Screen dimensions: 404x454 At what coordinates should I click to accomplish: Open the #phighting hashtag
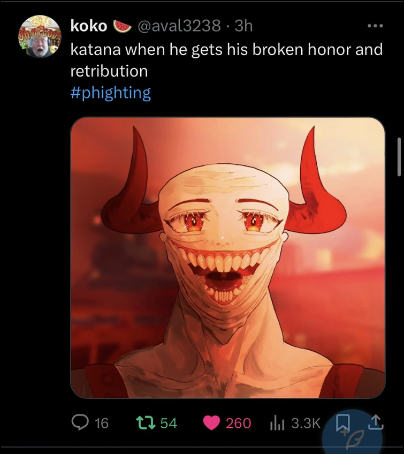pos(110,93)
